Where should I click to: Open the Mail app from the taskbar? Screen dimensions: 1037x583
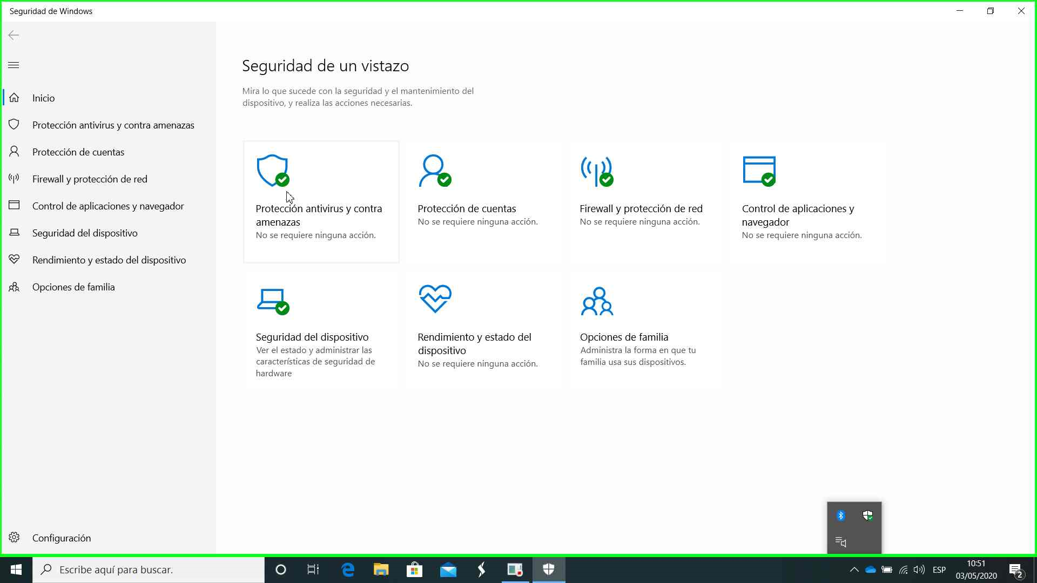coord(448,570)
